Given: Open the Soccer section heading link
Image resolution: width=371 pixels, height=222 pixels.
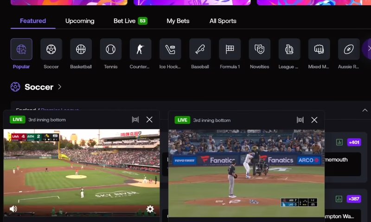Looking at the screenshot, I should (39, 87).
